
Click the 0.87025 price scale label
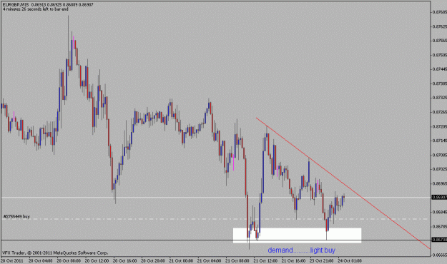[439, 169]
